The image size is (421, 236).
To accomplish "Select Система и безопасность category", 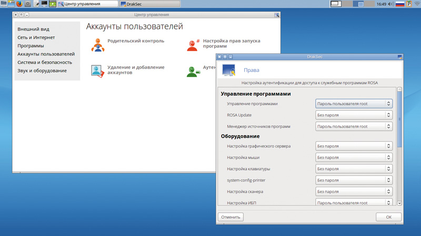I will (x=45, y=62).
